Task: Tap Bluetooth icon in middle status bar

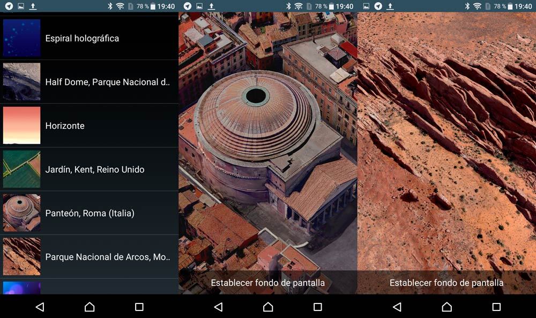Action: (x=288, y=6)
